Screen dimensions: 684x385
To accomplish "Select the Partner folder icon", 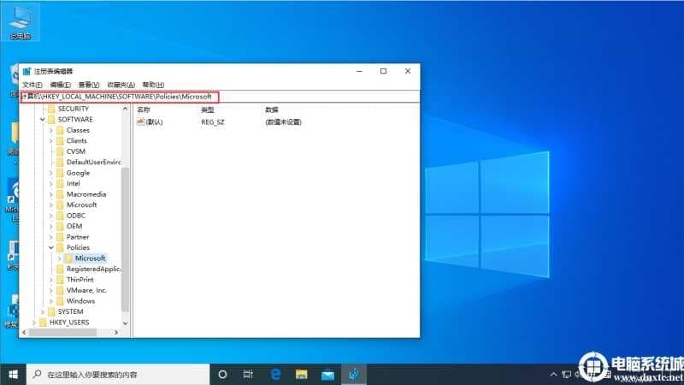I will pyautogui.click(x=60, y=237).
